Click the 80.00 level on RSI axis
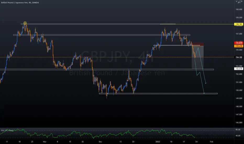Screen dimensions: 244x144 click(238, 130)
